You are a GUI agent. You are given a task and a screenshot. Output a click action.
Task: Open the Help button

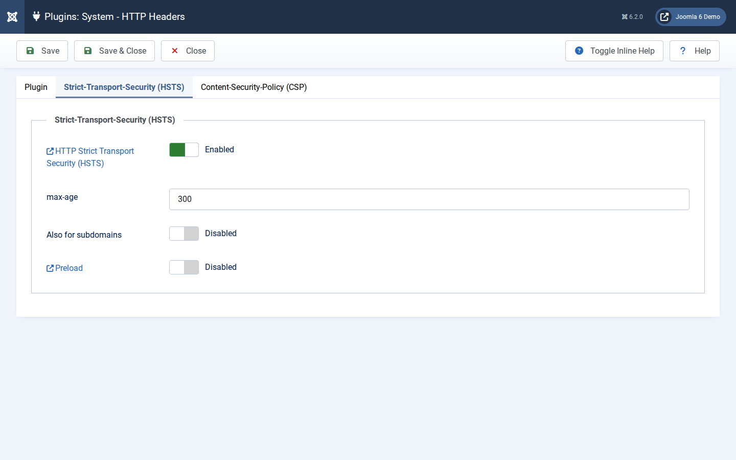694,51
